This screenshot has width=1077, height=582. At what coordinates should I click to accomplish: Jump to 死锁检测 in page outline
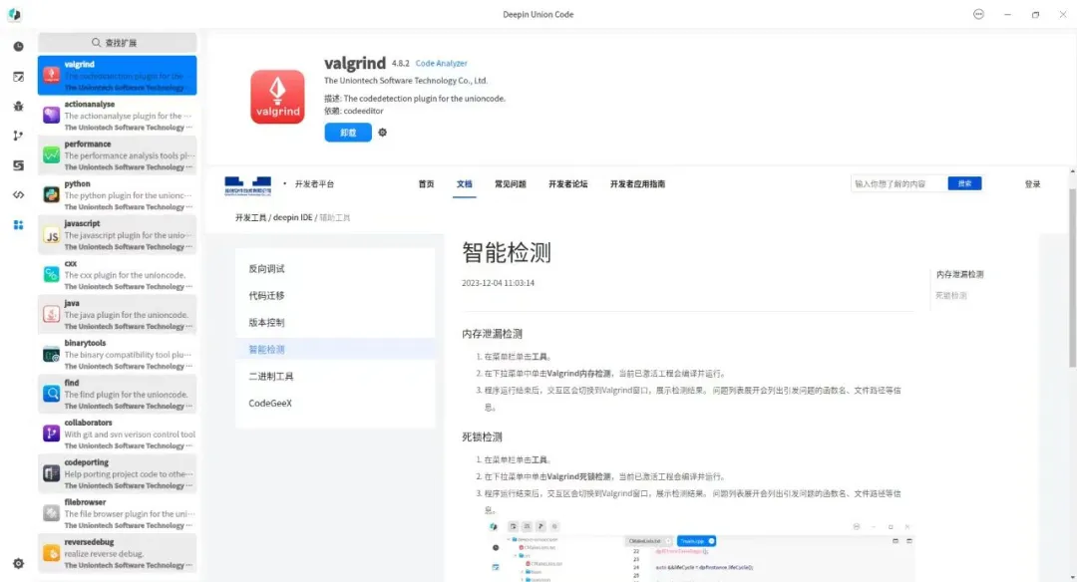coord(950,295)
